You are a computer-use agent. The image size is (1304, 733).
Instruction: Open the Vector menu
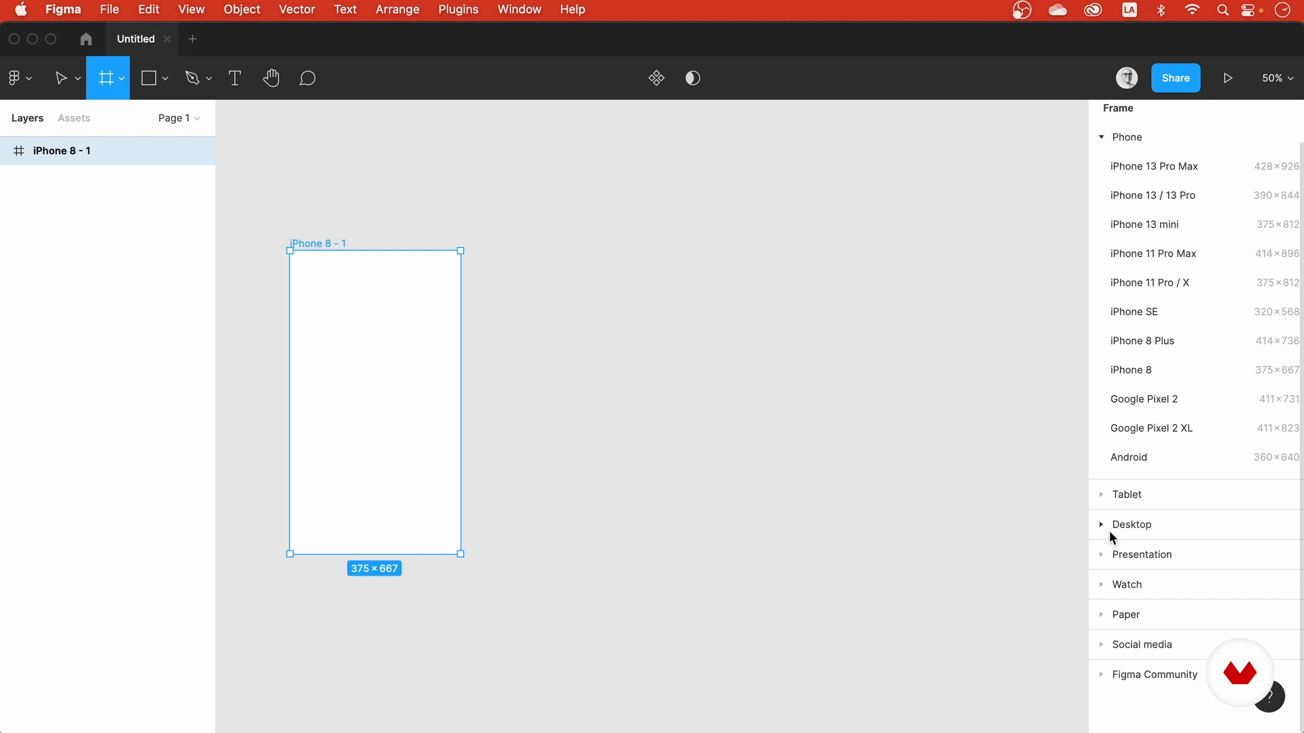[297, 10]
